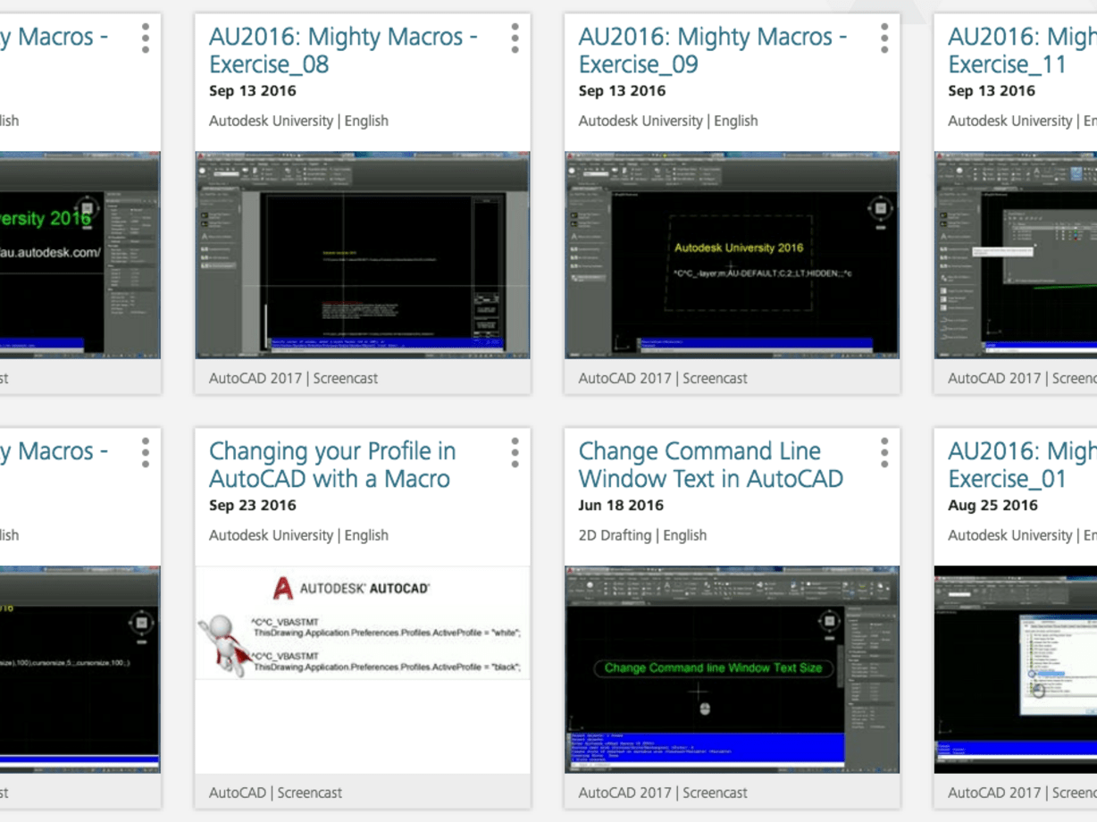Open the options menu for Exercise_09 card

884,38
